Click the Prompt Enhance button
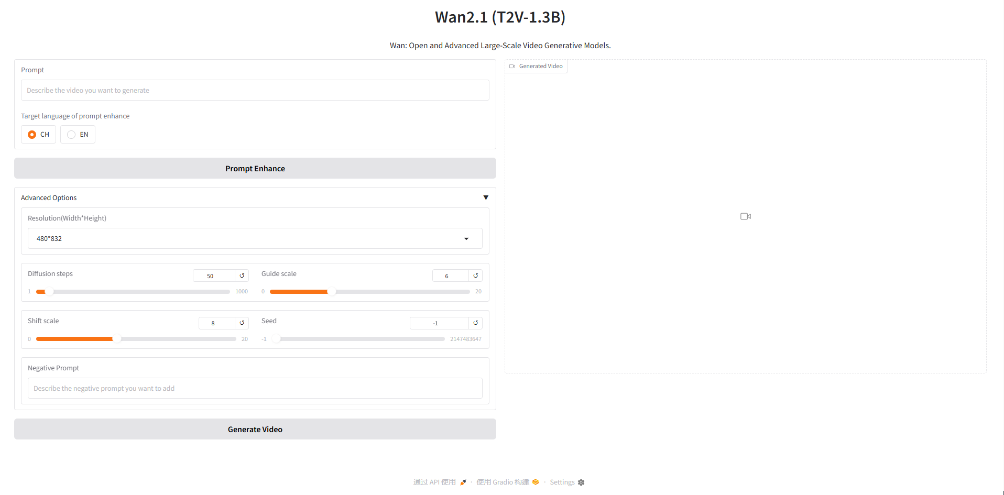The width and height of the screenshot is (1004, 495). (255, 168)
